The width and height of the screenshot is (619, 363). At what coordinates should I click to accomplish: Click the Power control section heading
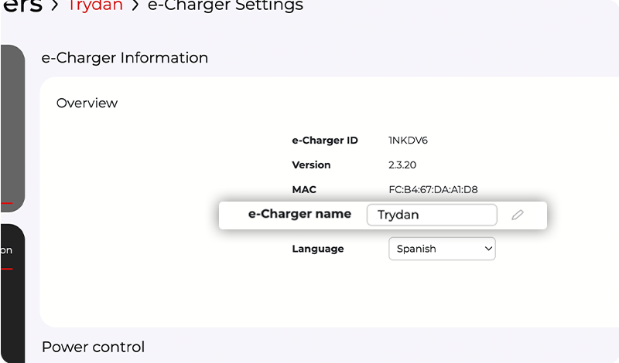click(x=93, y=347)
